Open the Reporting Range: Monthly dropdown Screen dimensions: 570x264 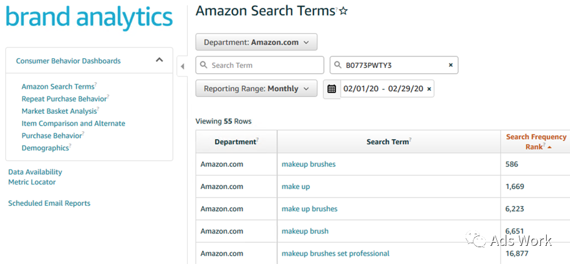(256, 89)
